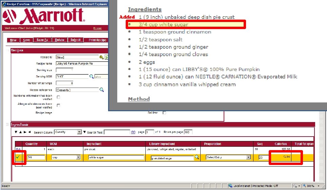Open Serving UOM lookup magnifier
Screen dimensions: 327x190
click(91, 77)
